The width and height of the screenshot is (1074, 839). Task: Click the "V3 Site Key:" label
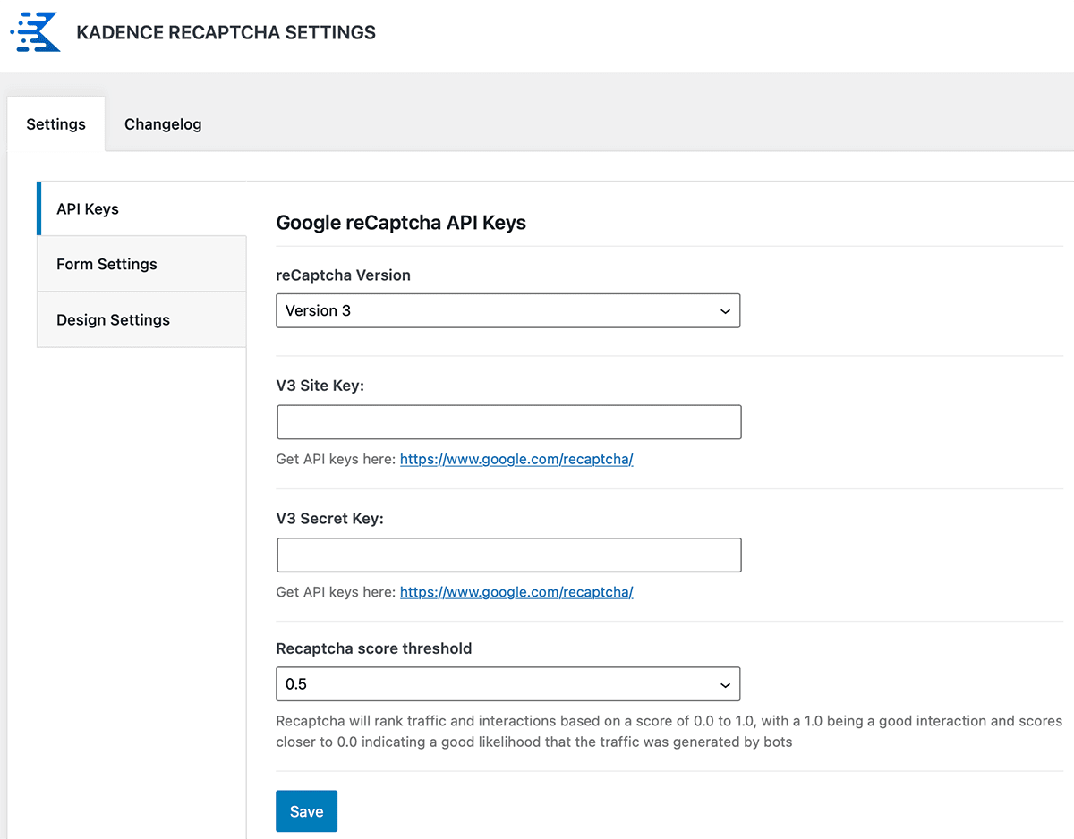click(320, 386)
